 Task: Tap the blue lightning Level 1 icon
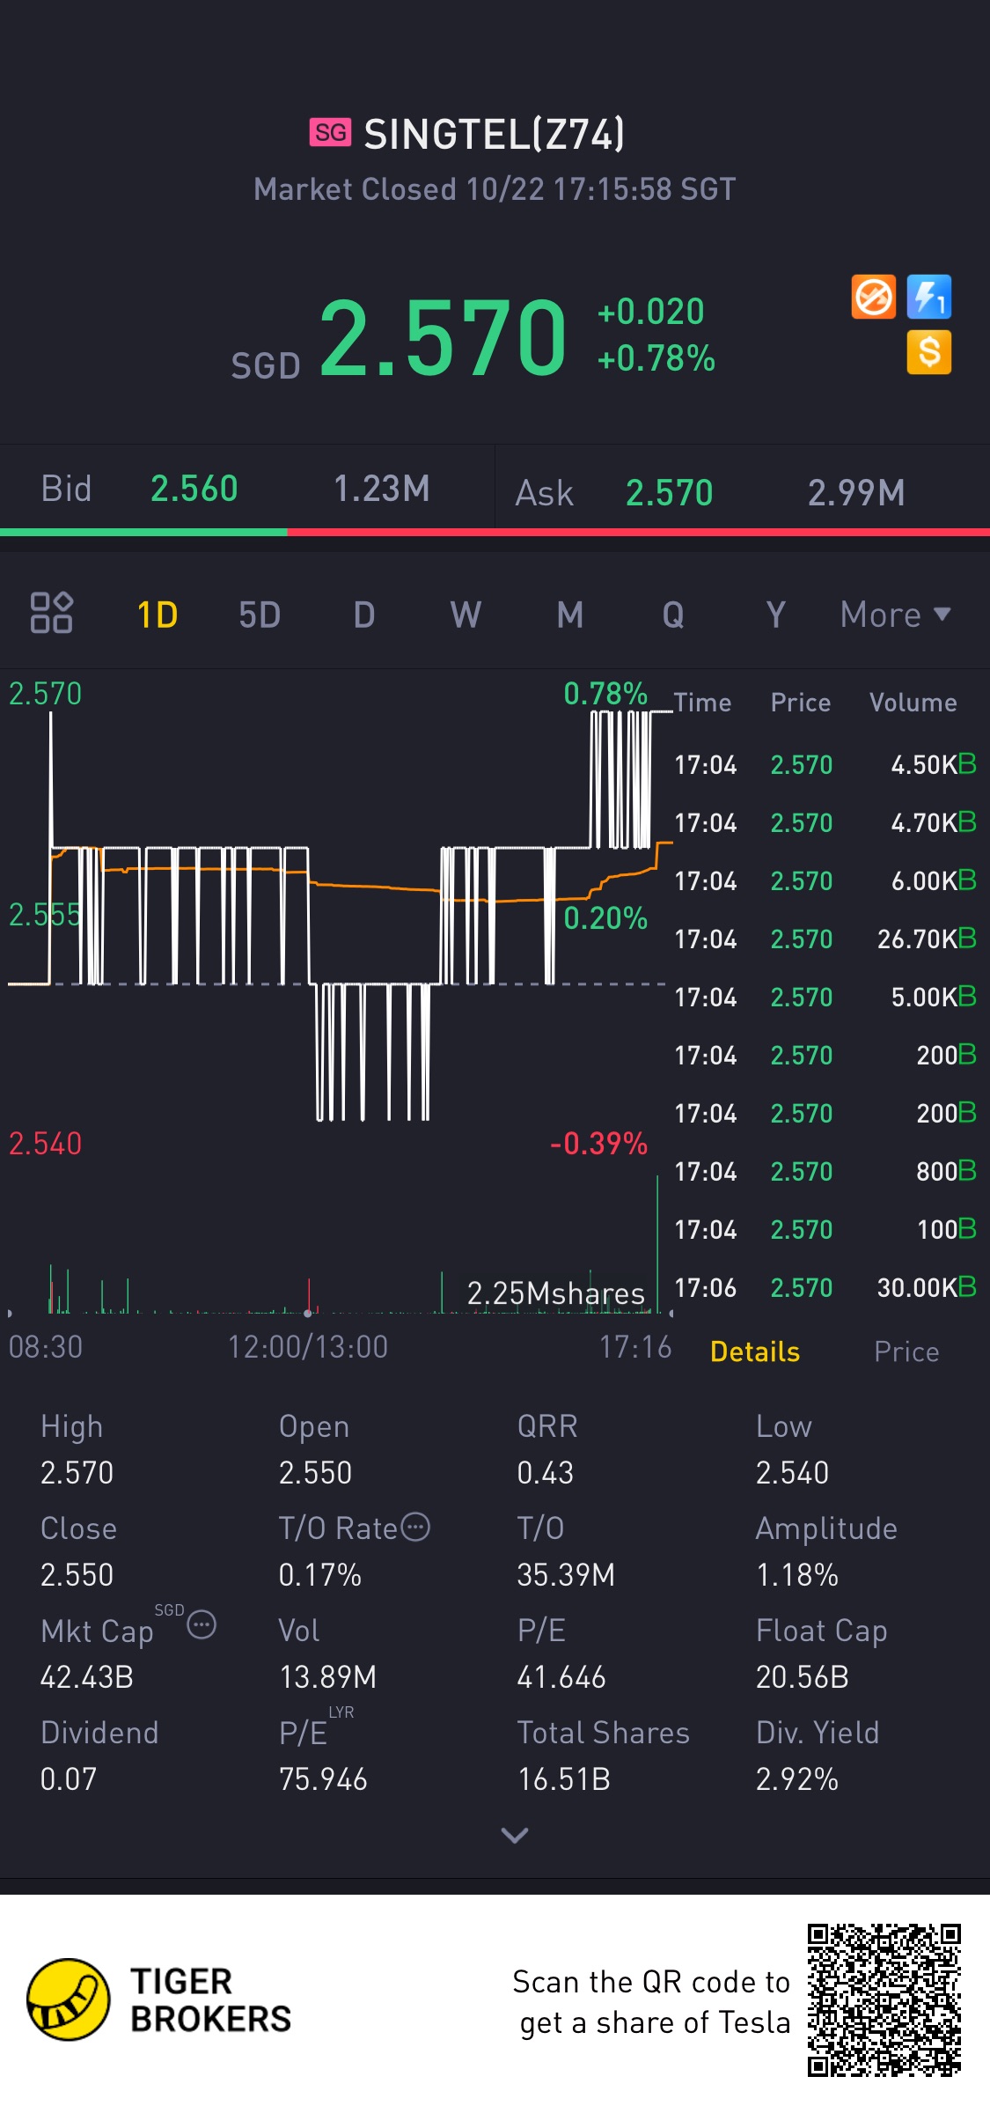click(x=929, y=298)
